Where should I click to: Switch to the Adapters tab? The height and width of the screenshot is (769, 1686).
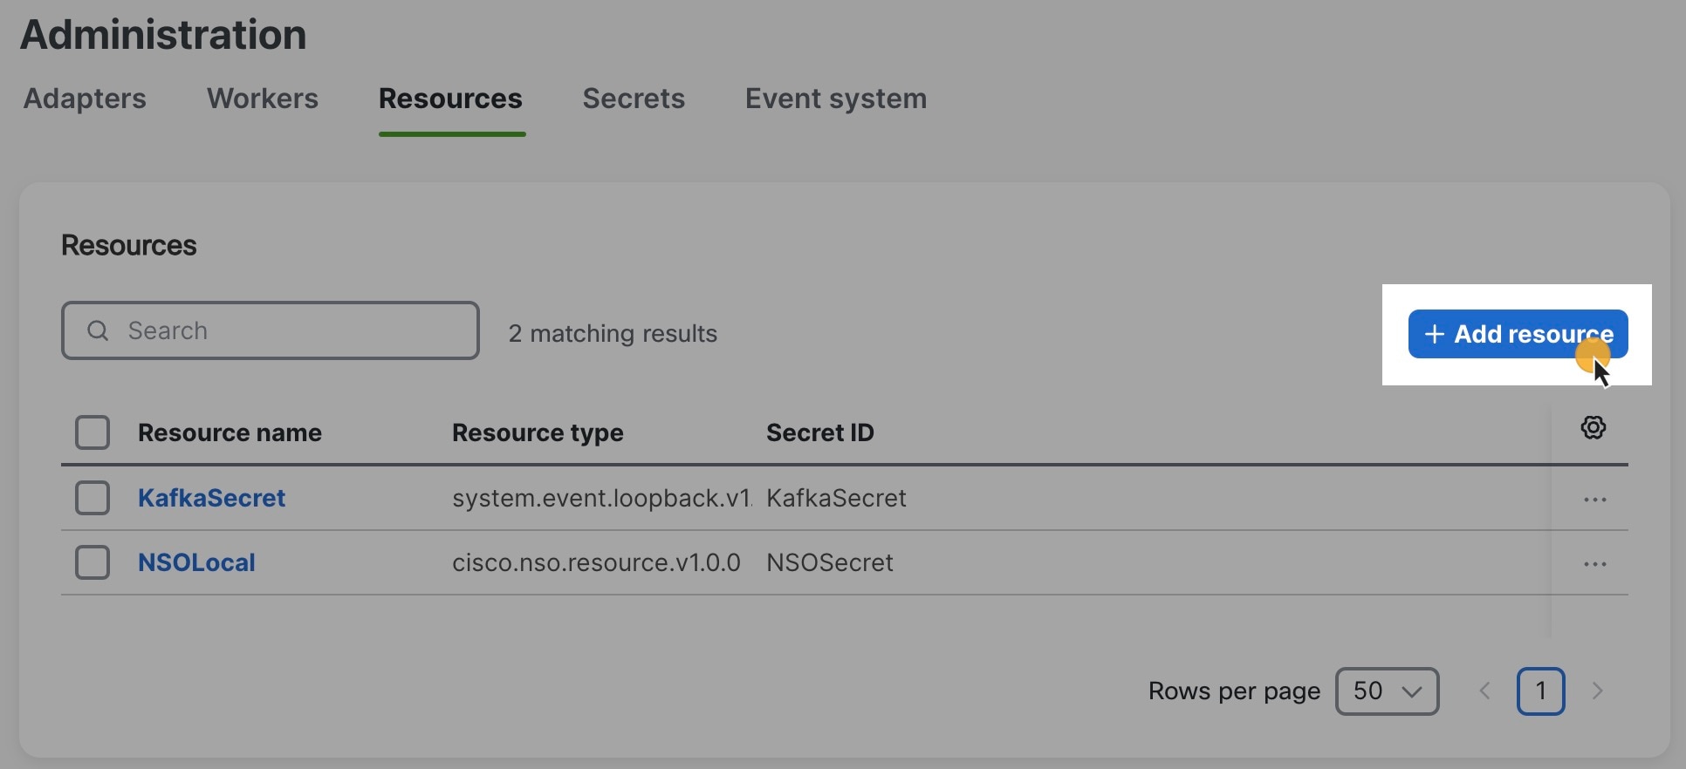tap(85, 99)
